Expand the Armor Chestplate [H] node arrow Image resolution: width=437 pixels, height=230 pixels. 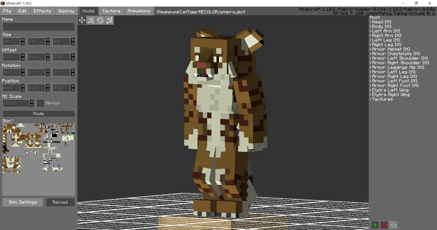coord(370,54)
